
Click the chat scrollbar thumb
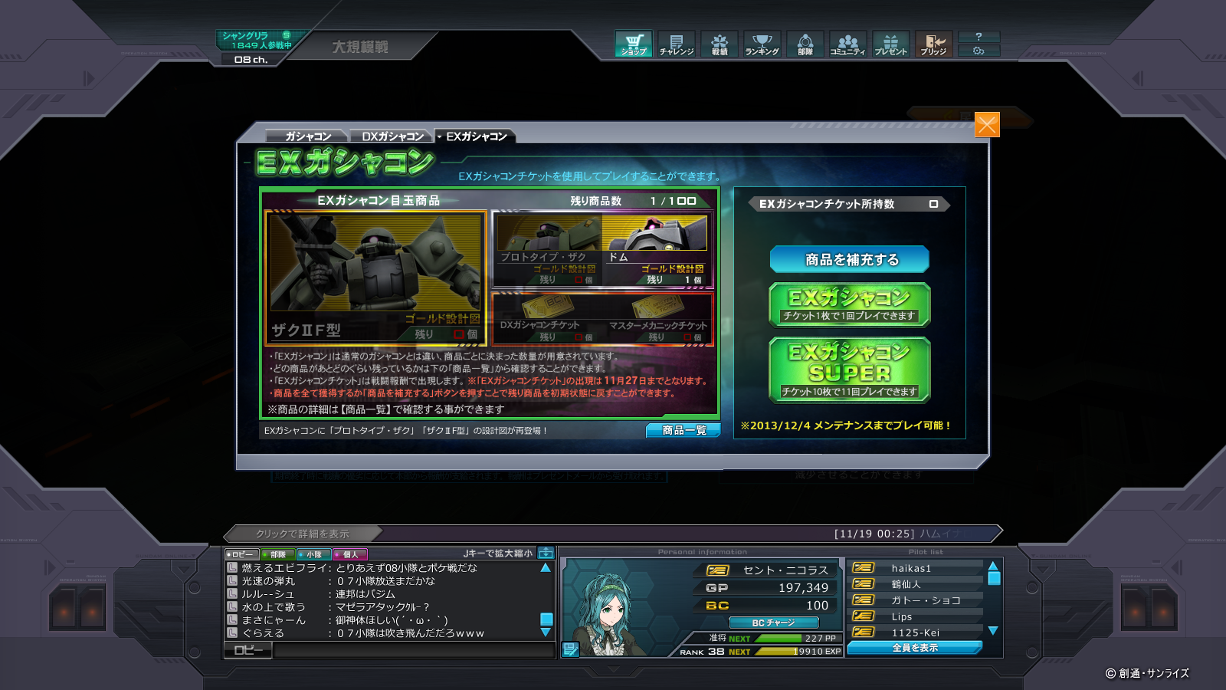tap(546, 619)
